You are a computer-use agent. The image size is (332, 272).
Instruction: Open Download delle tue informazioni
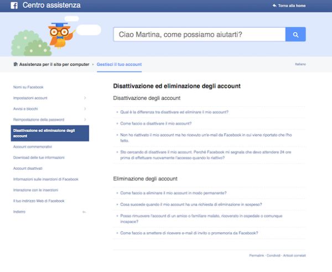[39, 158]
